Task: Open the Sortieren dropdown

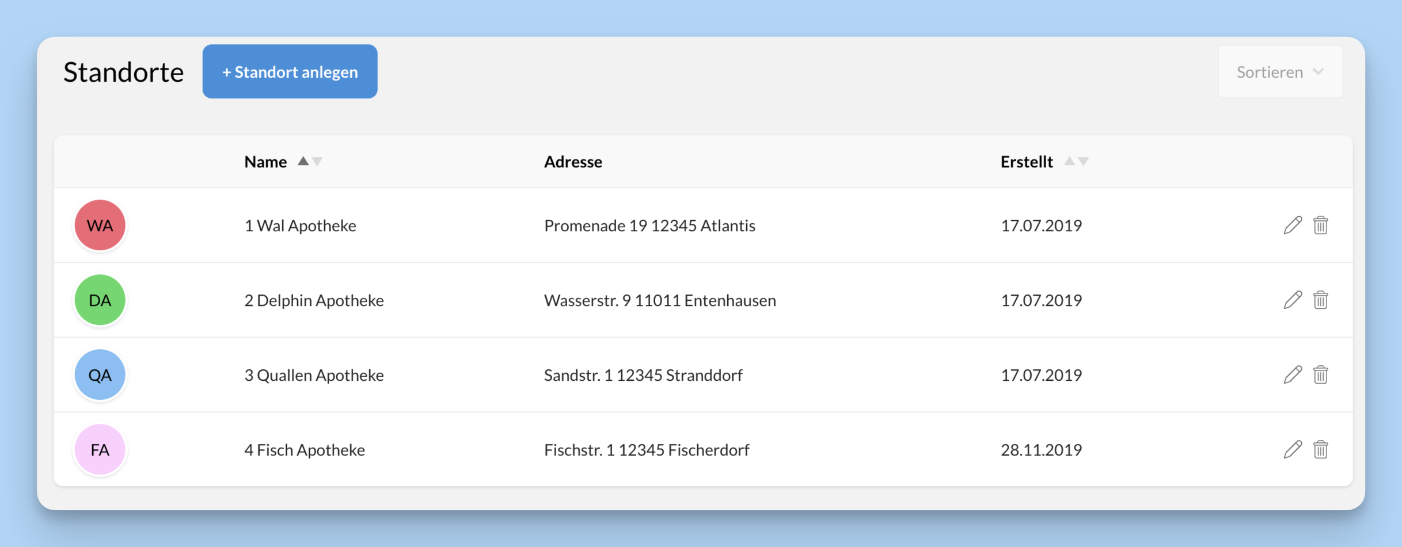Action: (x=1280, y=72)
